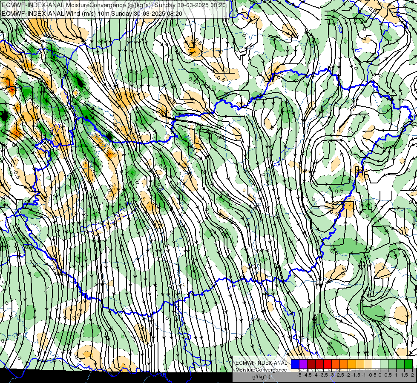Click the legend unit label g/(kg*s)
Viewport: 417px width, 383px height.
(x=262, y=377)
